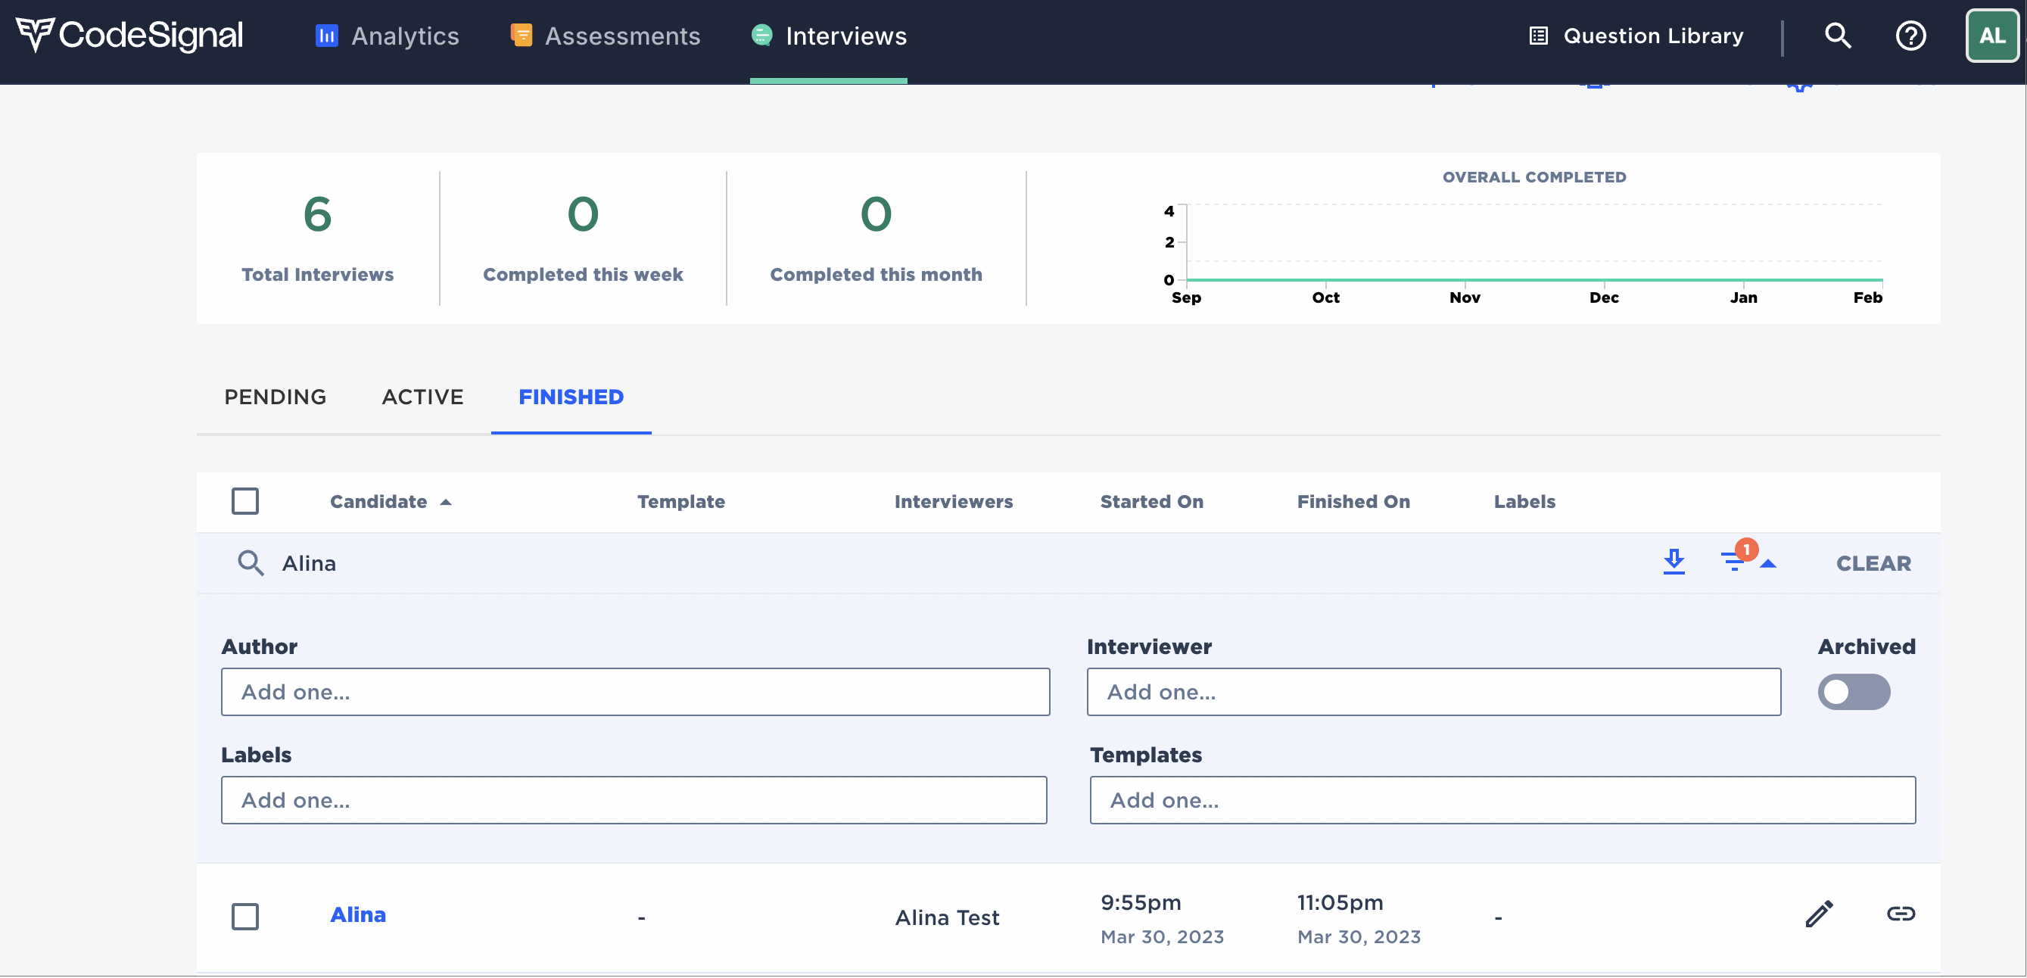Click Completed this week stat
This screenshot has height=978, width=2027.
pyautogui.click(x=583, y=238)
